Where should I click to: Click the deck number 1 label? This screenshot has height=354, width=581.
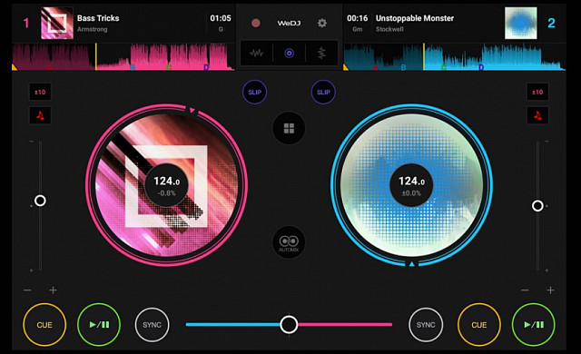[x=26, y=23]
